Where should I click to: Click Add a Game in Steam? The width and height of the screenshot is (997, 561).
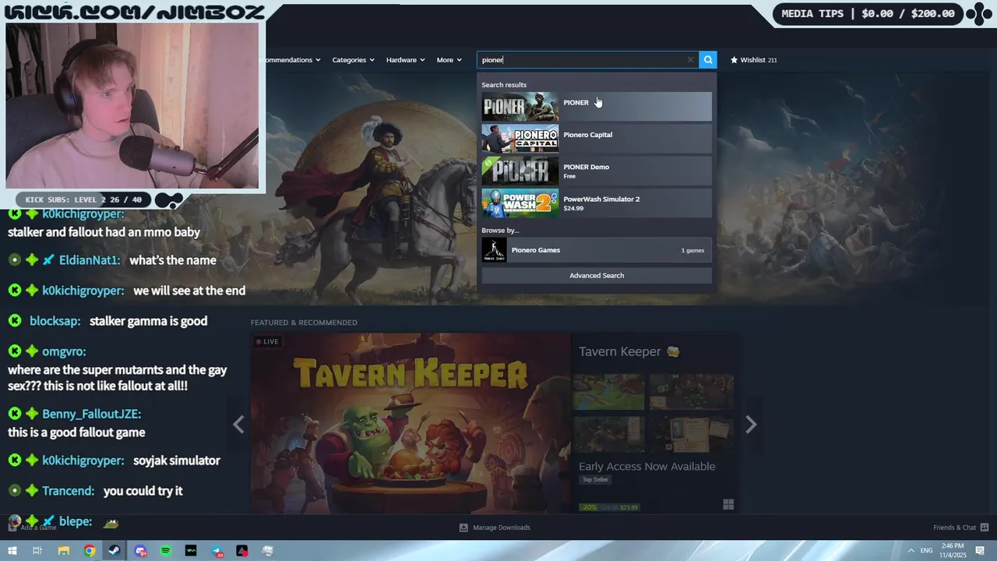pyautogui.click(x=33, y=527)
